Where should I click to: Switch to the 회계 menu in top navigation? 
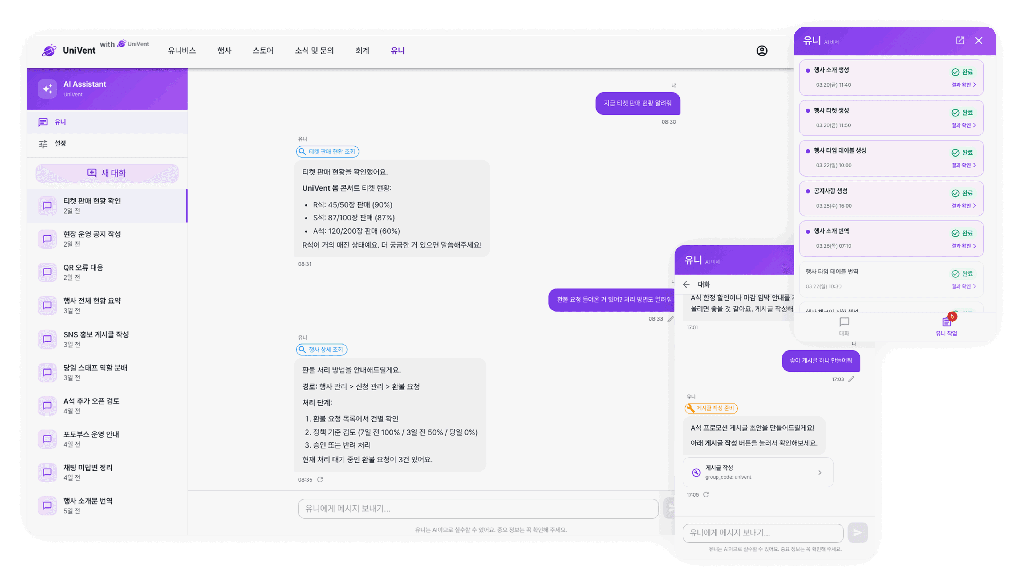[x=362, y=51]
